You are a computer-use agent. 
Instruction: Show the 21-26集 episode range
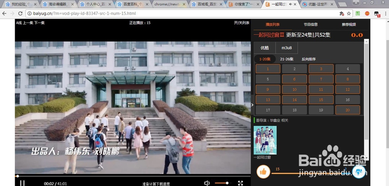pos(287,59)
